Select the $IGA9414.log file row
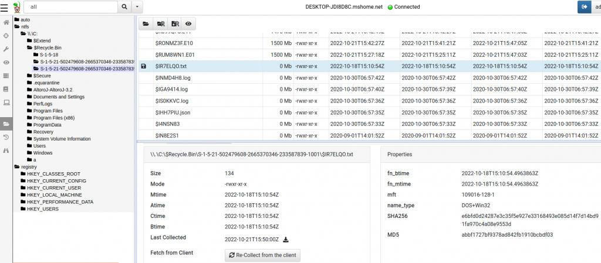The width and height of the screenshot is (601, 263). pos(369,90)
